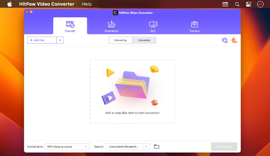Toggle lightning fast conversion icon

coord(234,40)
